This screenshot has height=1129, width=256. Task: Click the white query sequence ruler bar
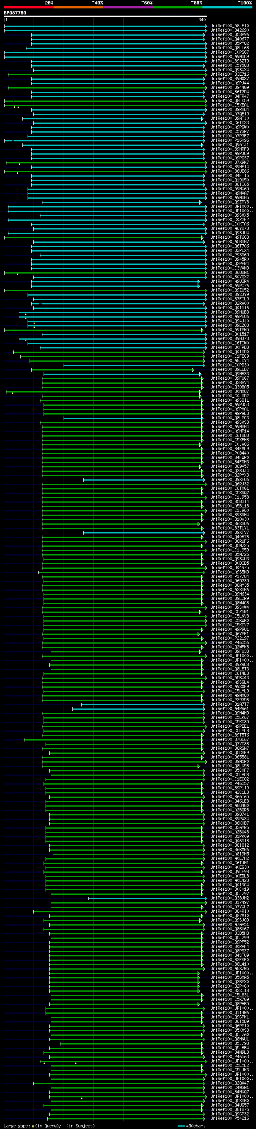106,16
